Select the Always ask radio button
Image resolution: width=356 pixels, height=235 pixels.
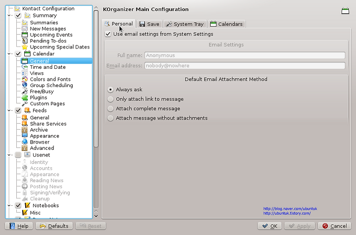pos(110,90)
